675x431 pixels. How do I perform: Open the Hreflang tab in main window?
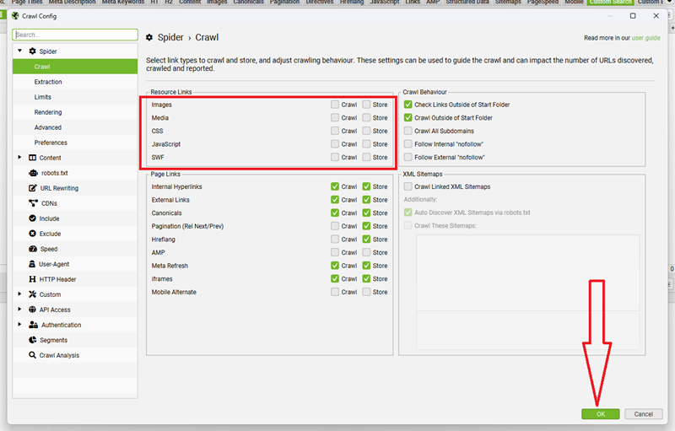pyautogui.click(x=351, y=3)
